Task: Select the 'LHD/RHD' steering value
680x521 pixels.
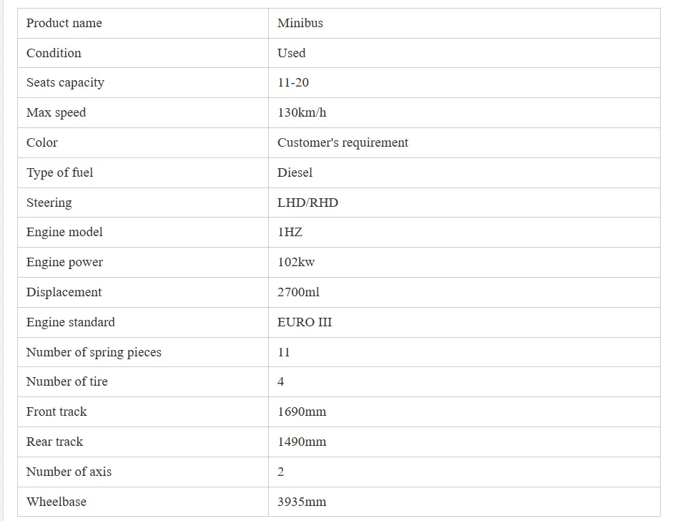Action: pos(307,203)
